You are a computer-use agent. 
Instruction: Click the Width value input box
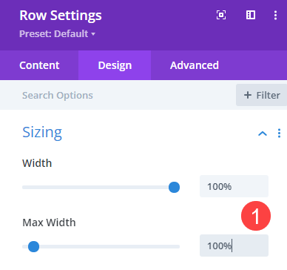click(234, 186)
